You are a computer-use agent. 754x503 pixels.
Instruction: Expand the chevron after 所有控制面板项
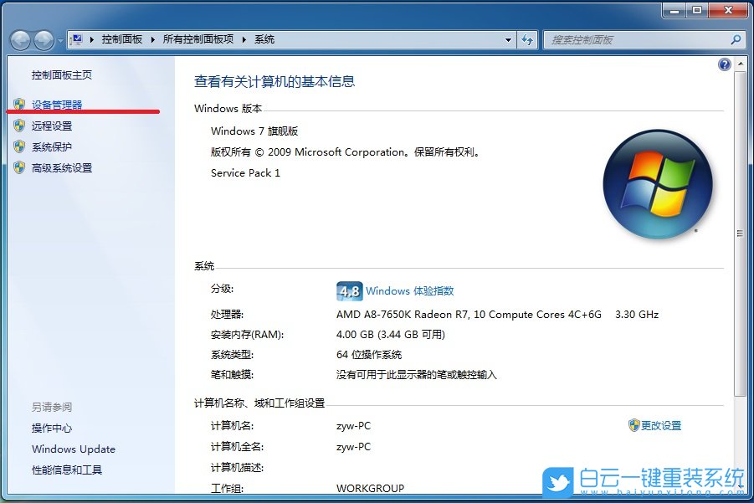pos(243,38)
